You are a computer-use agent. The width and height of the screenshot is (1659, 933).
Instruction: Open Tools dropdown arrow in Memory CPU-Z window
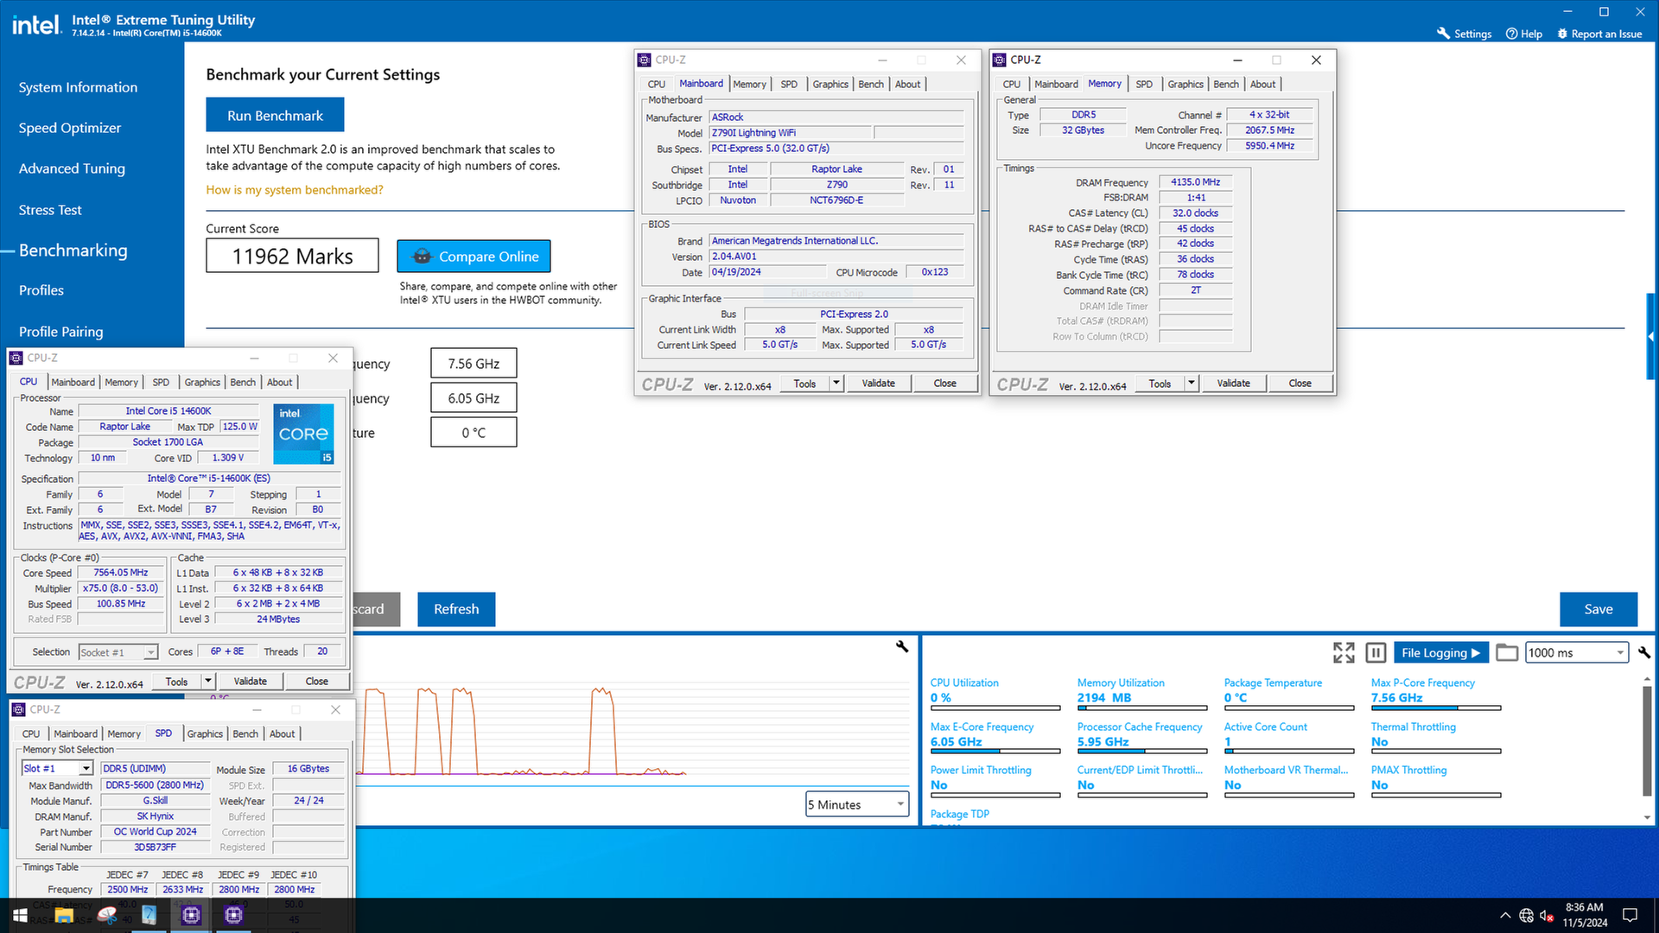[1191, 383]
